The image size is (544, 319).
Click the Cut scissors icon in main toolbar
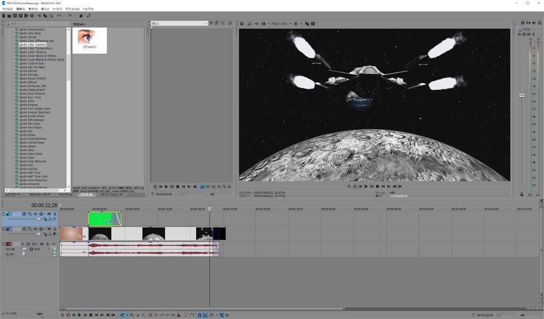coord(39,15)
